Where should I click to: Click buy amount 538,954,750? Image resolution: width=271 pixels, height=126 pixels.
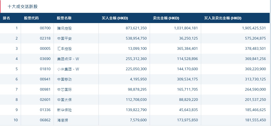pos(136,38)
